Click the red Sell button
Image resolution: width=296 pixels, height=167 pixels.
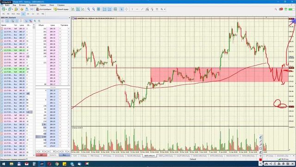41,155
